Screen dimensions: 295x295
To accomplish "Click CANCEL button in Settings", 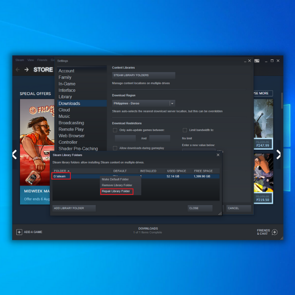I will 239,208.
